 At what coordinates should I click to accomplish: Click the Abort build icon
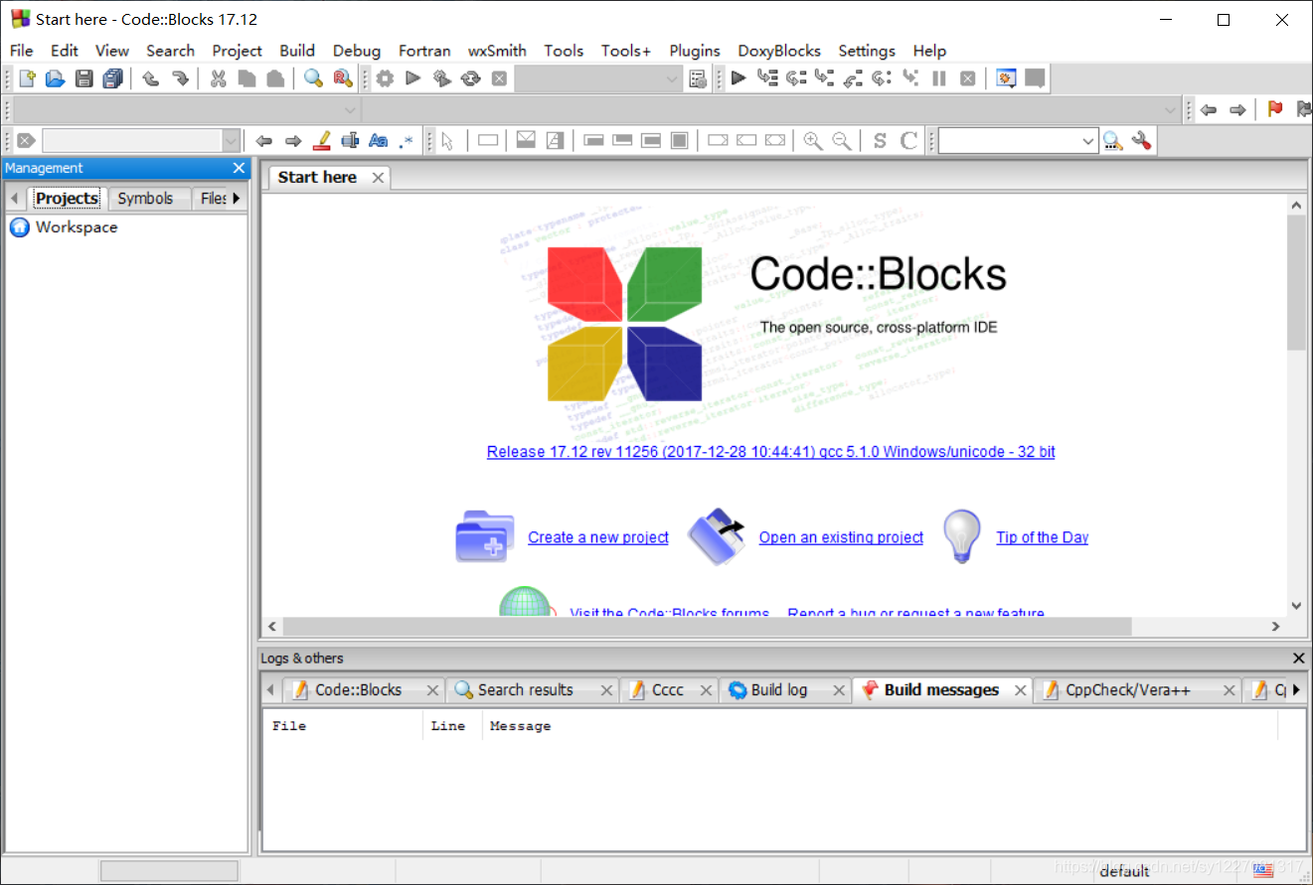pos(499,78)
